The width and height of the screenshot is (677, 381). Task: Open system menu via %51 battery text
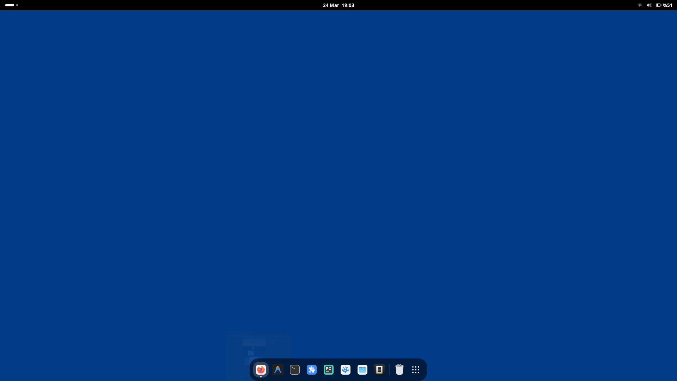click(x=667, y=5)
